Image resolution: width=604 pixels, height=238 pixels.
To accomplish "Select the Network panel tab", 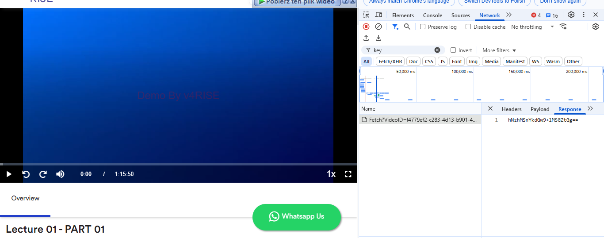I will (x=489, y=15).
